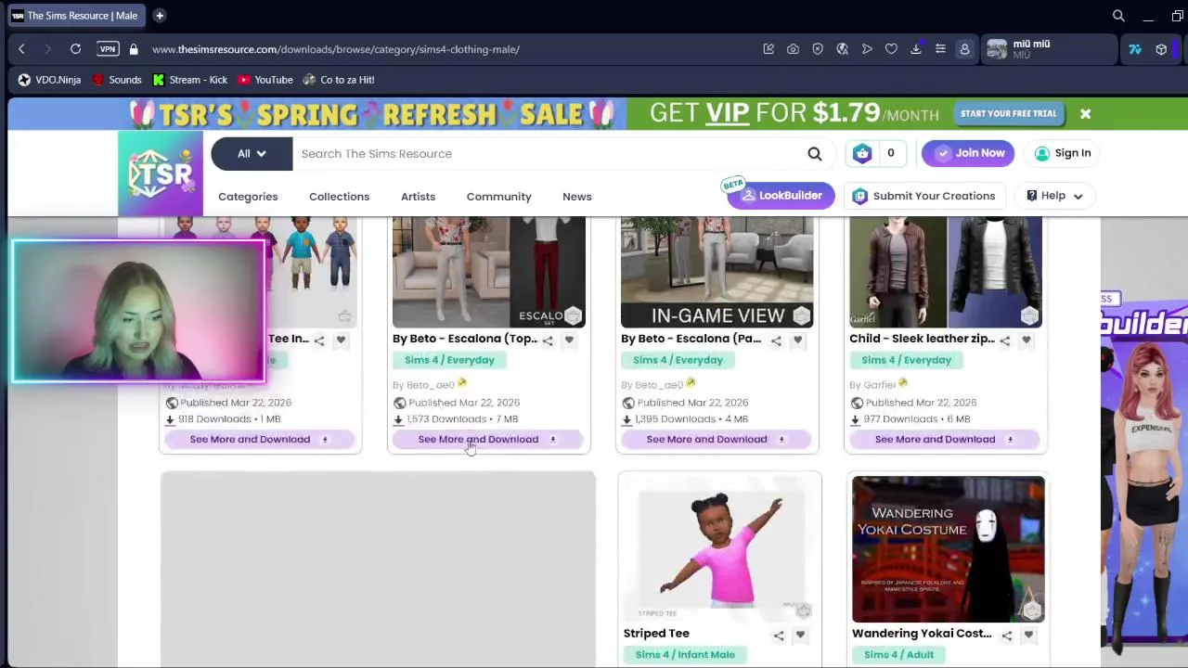Click Join Now button

pos(969,153)
